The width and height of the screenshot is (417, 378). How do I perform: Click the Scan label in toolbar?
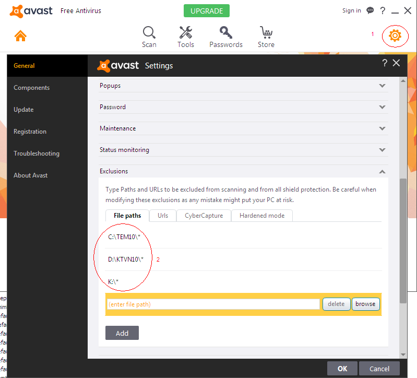149,45
